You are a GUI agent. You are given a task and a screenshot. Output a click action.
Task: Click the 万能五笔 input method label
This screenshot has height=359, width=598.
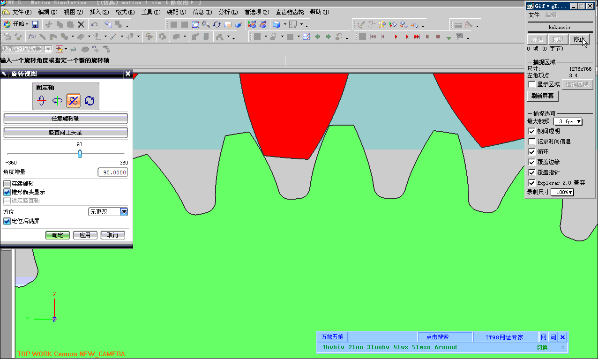pyautogui.click(x=332, y=337)
